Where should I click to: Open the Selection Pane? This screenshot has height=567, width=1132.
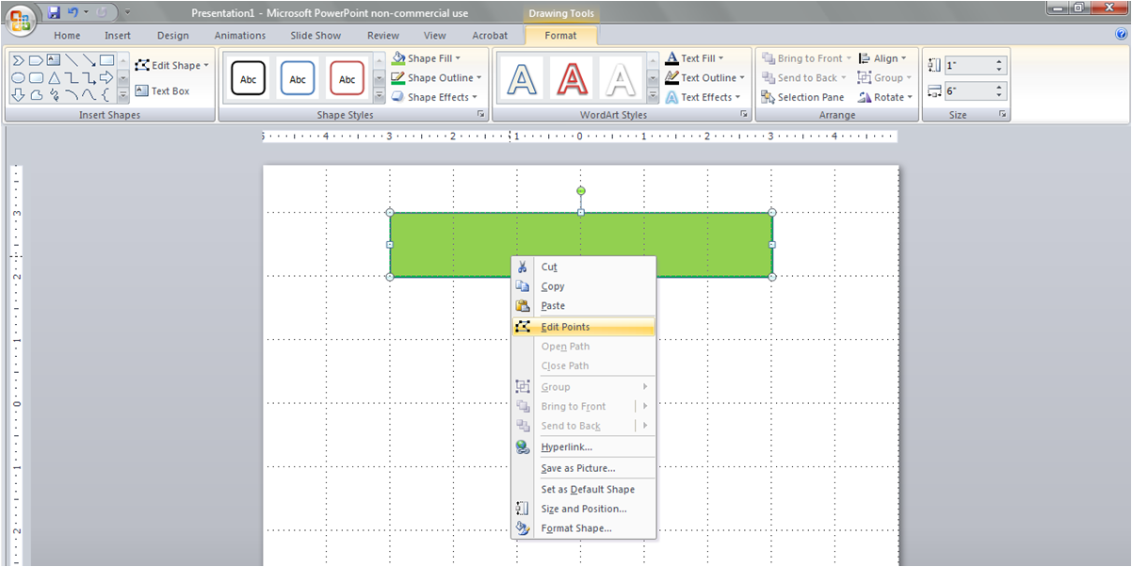point(802,97)
